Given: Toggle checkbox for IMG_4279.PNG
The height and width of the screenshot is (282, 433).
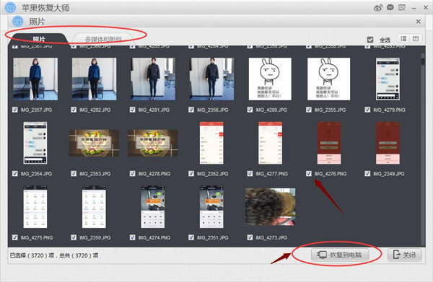Looking at the screenshot, I should 367,110.
